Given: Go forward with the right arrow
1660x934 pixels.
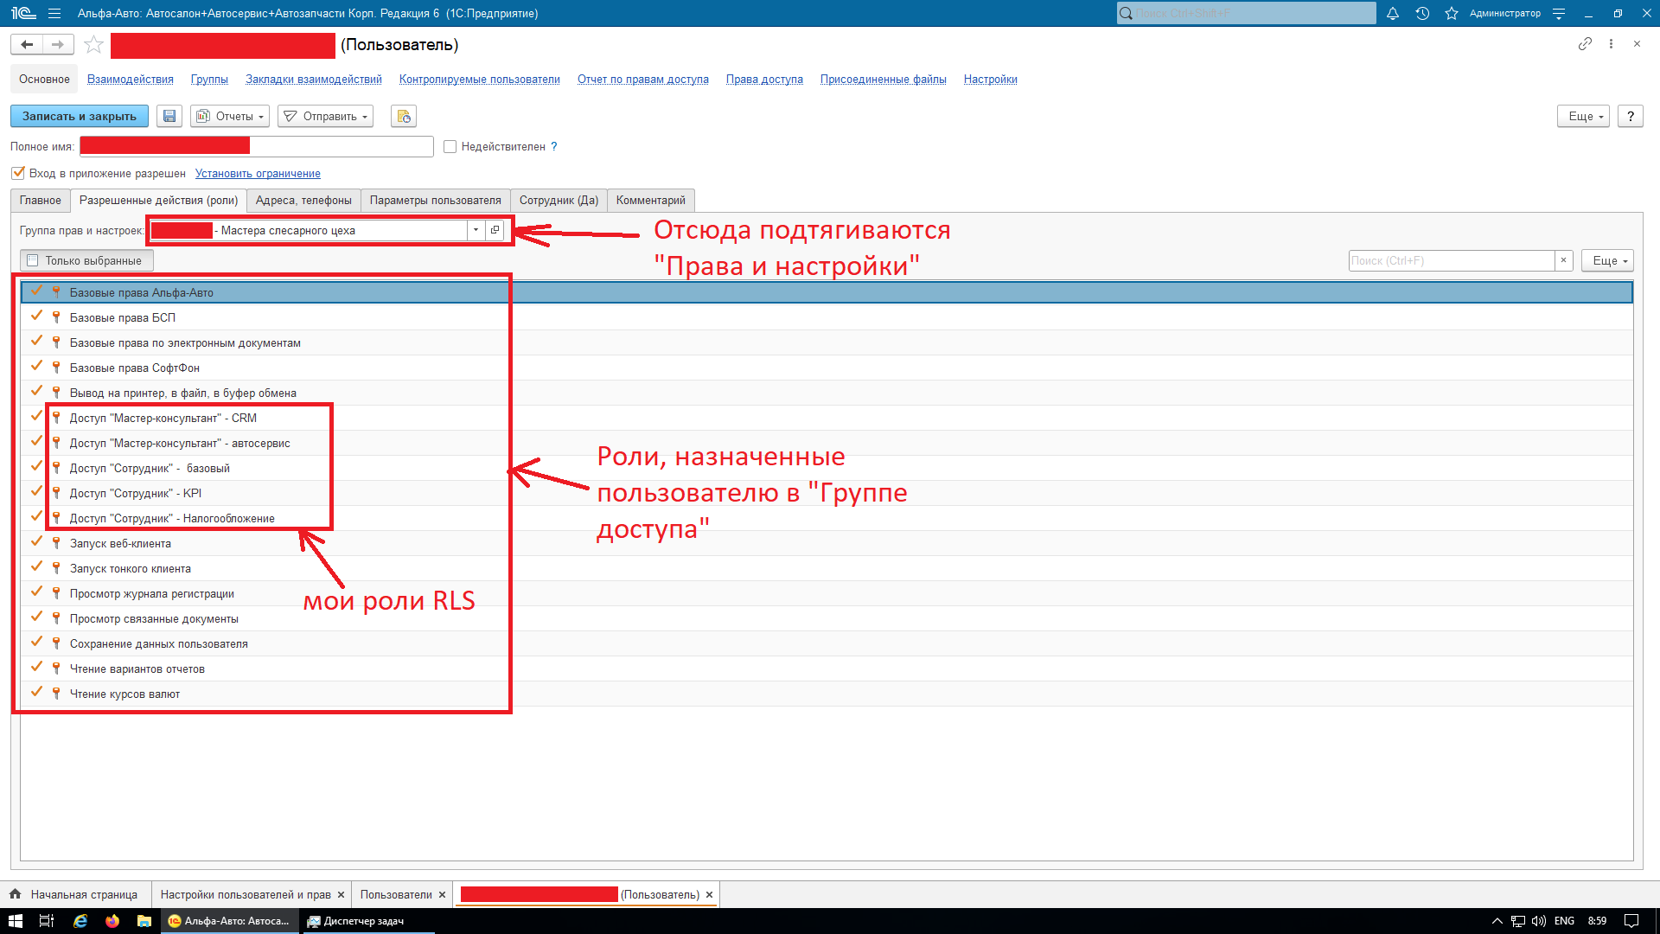Looking at the screenshot, I should (x=58, y=44).
